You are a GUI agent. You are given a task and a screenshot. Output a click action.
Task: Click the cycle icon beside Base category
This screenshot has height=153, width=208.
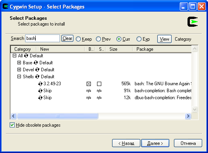point(36,63)
